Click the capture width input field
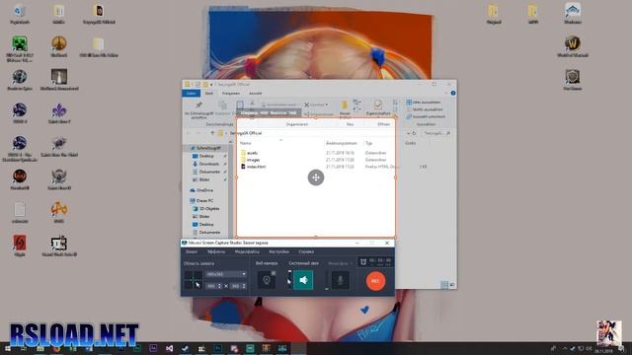This screenshot has height=355, width=632. (x=211, y=286)
